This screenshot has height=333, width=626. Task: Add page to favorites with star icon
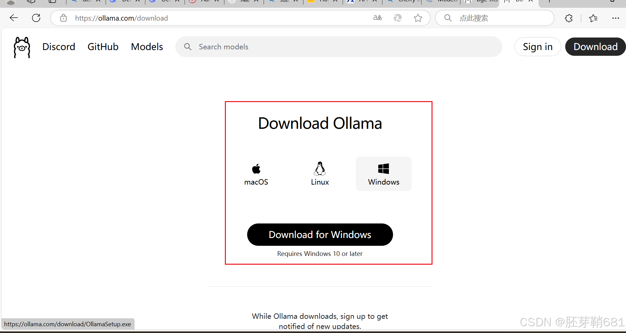418,18
